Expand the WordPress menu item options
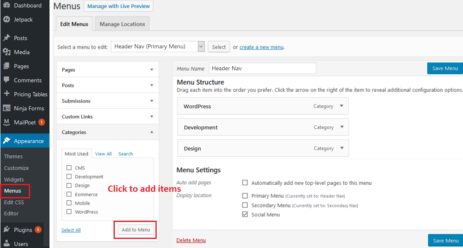This screenshot has width=463, height=248. pos(342,106)
